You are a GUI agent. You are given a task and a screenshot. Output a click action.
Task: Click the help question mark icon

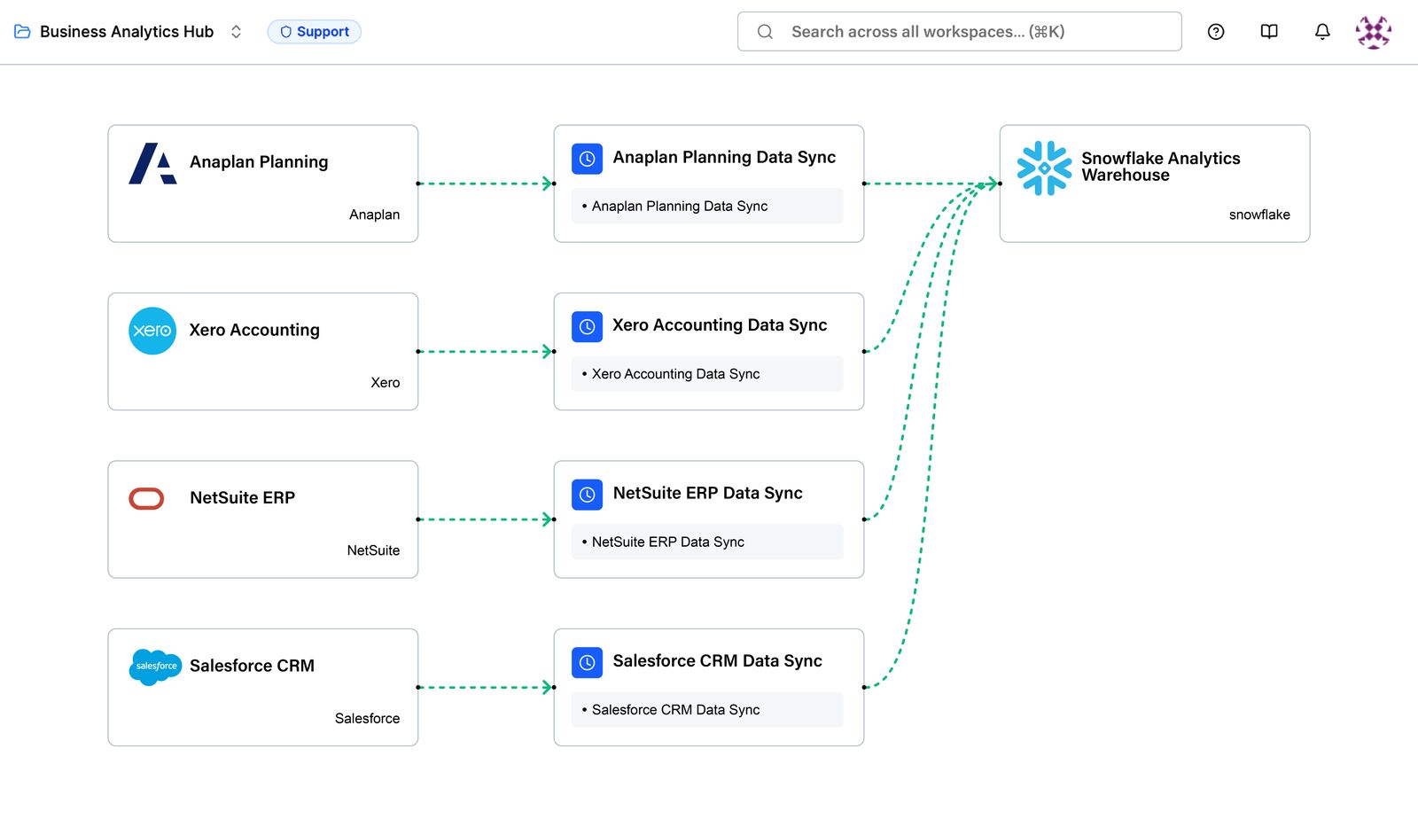[1215, 31]
